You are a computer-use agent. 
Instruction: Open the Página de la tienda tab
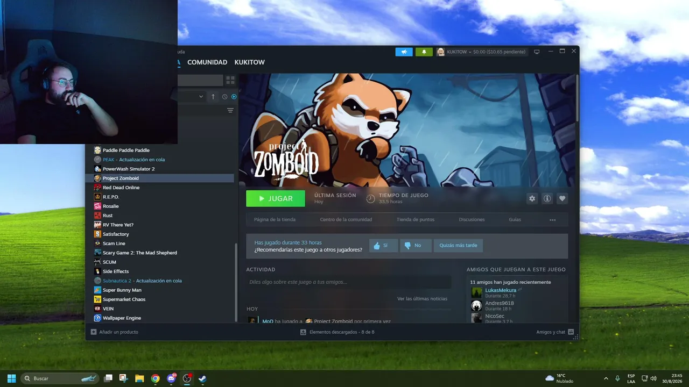[x=275, y=220]
